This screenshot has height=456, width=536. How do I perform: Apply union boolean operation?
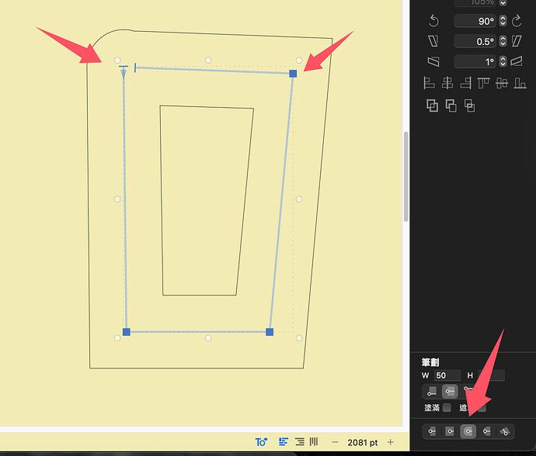click(432, 105)
